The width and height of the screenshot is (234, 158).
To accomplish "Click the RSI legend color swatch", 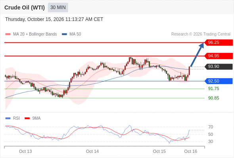I will coord(8,118).
